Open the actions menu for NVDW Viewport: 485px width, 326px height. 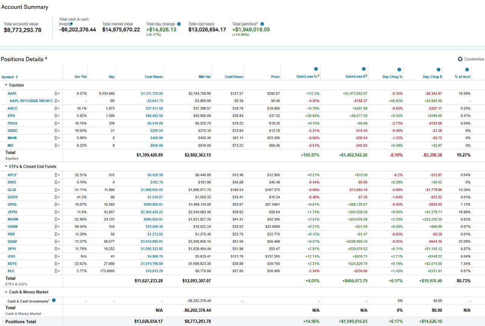coord(57,219)
